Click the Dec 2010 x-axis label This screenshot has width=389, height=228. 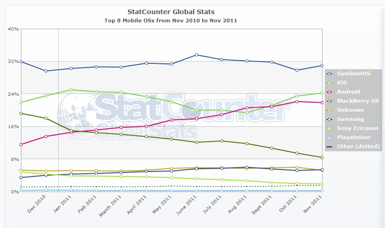(36, 204)
